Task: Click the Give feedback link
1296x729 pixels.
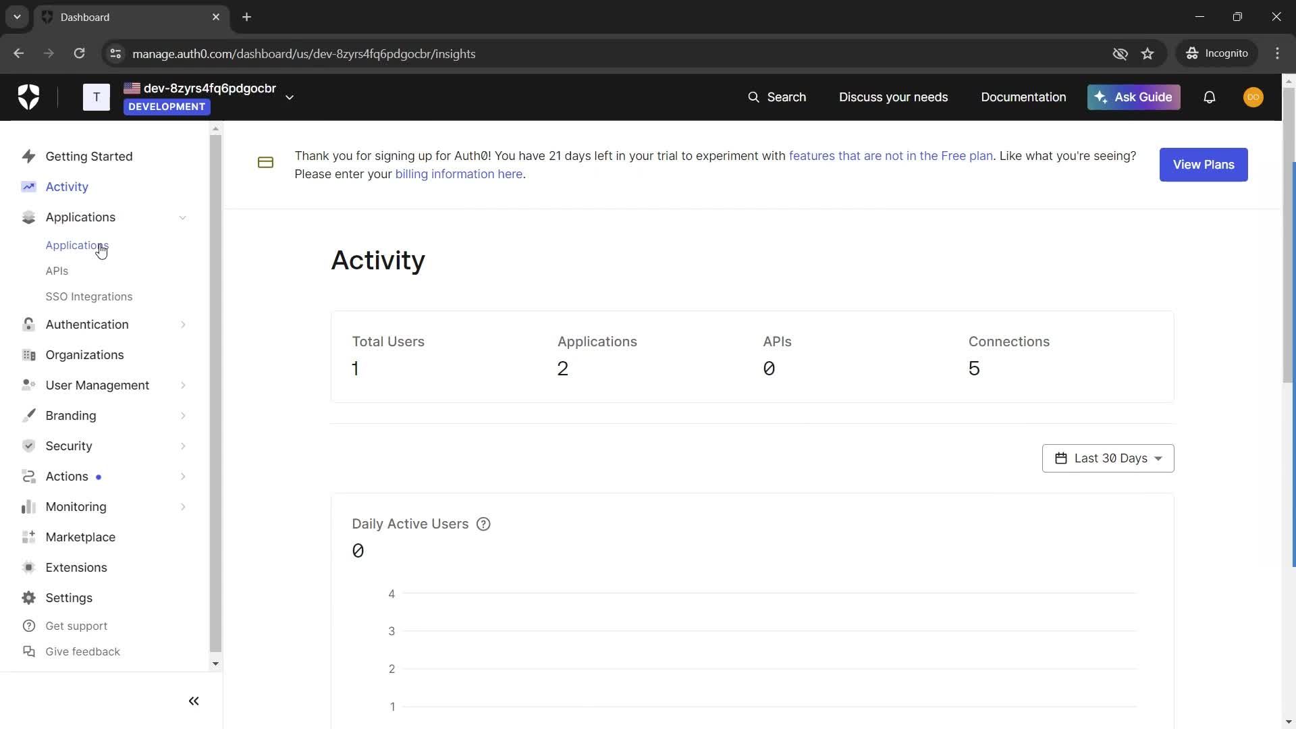Action: [82, 652]
